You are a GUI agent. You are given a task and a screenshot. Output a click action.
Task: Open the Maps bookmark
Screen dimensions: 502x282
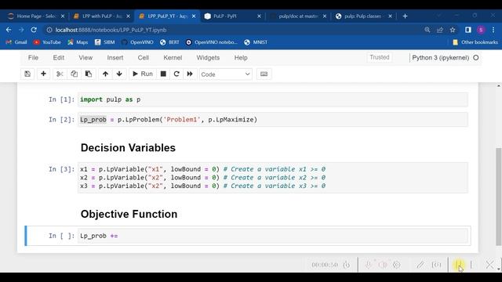pyautogui.click(x=78, y=42)
